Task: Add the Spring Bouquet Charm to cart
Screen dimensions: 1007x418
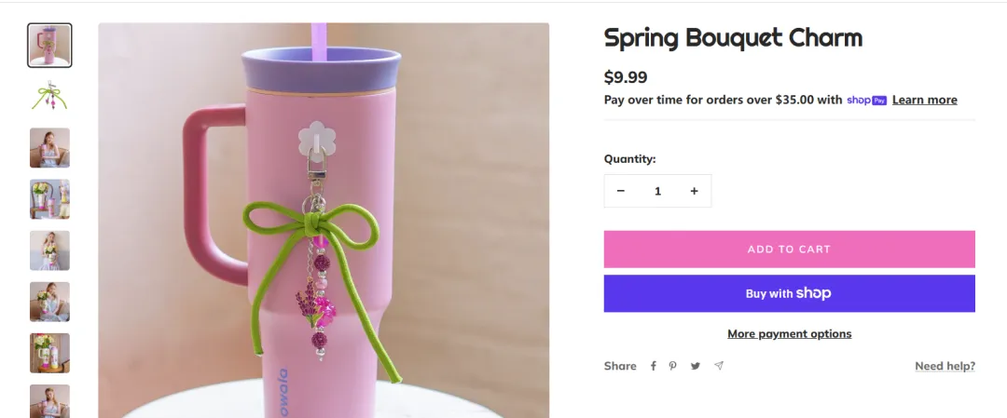Action: click(x=789, y=249)
